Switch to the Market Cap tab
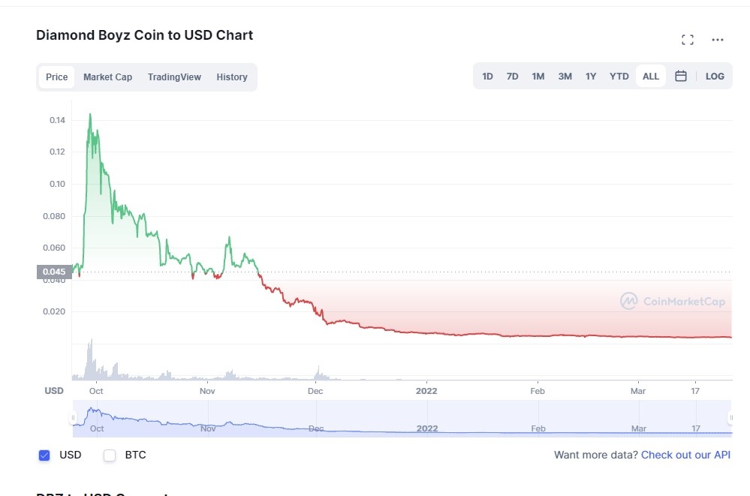 107,77
